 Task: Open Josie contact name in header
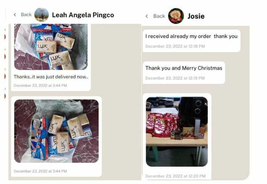coord(196,16)
